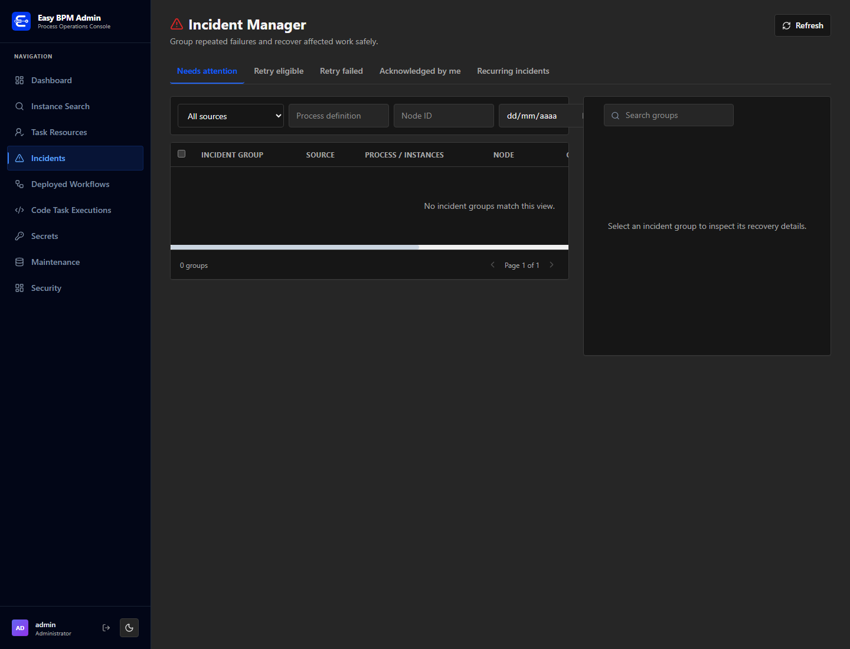The height and width of the screenshot is (649, 850).
Task: Focus the Search groups field
Action: 669,115
